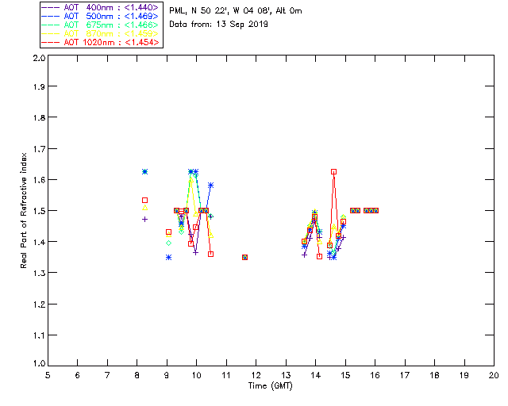
Task: Click x-axis tick label 20
Action: 494,375
